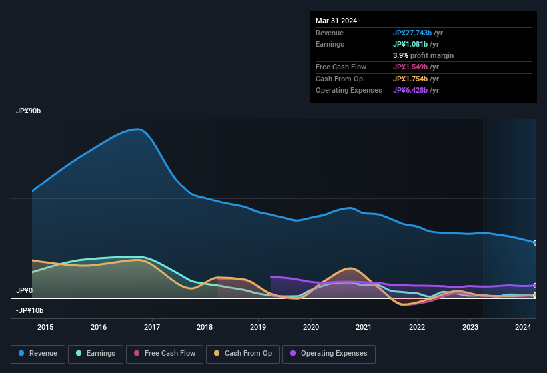Click the -JP¥10b y-axis label
The image size is (547, 373).
[x=30, y=310]
